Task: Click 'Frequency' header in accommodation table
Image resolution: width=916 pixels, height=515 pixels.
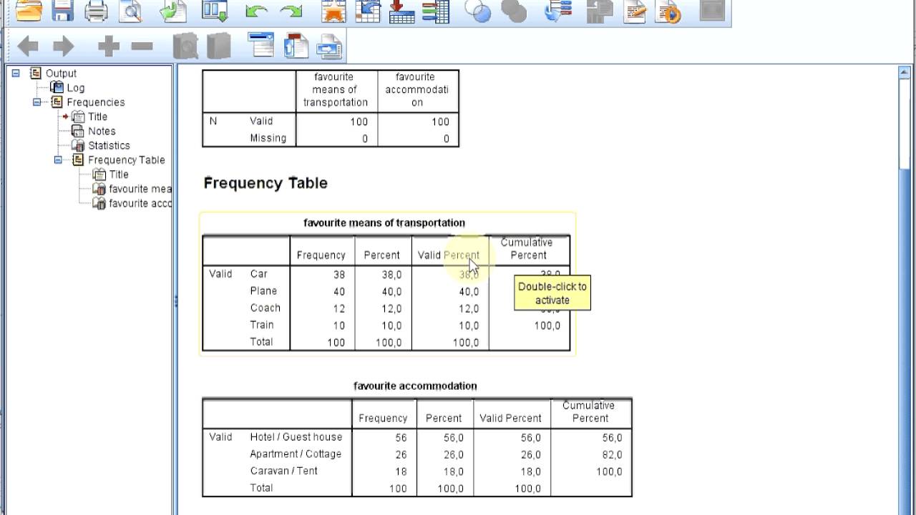Action: (x=383, y=418)
